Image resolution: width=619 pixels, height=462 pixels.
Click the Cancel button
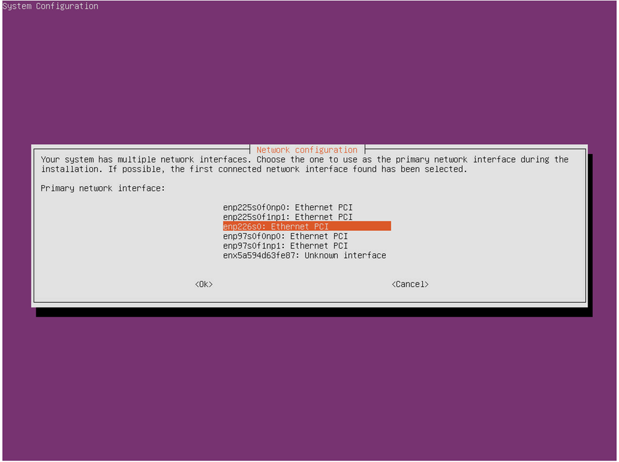410,284
